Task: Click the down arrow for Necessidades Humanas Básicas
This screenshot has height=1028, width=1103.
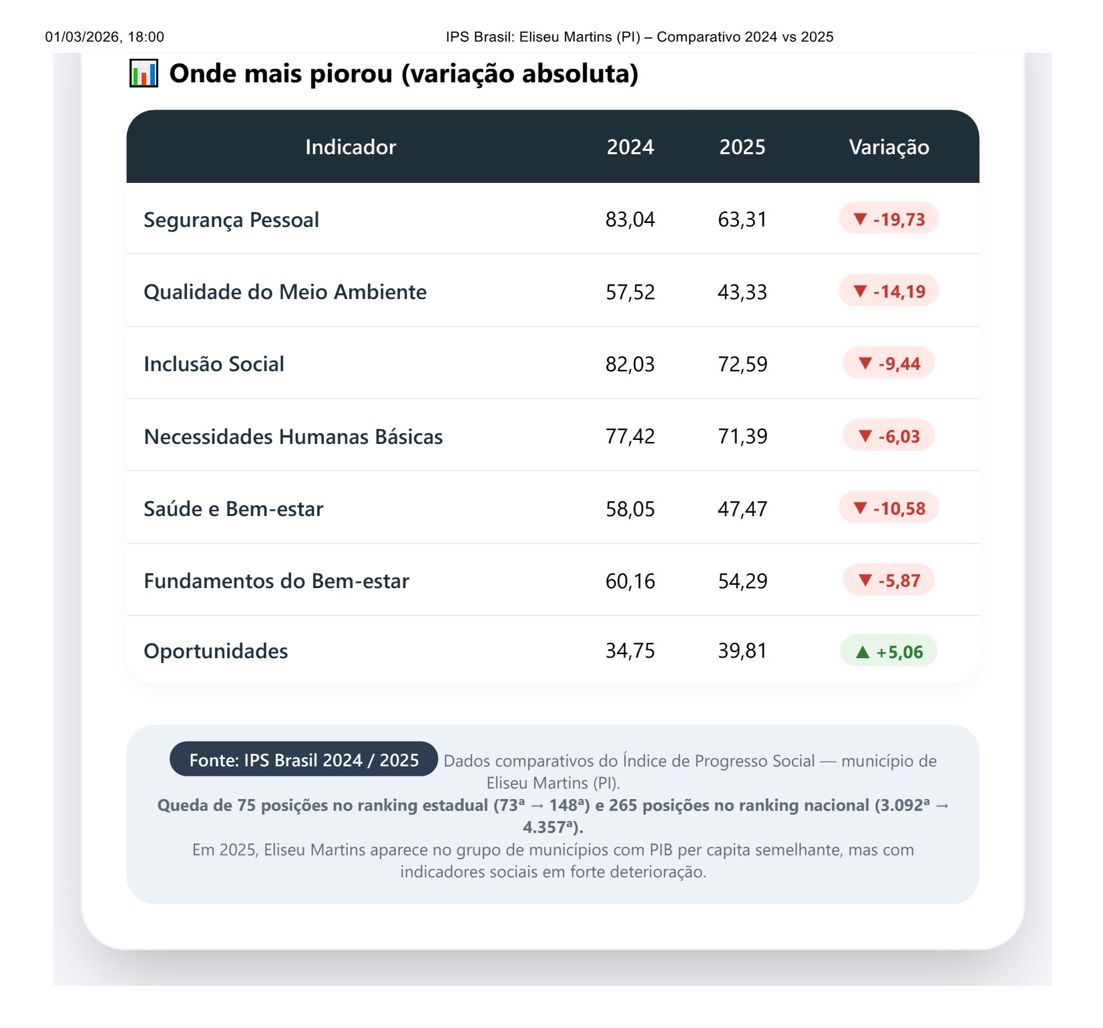Action: (x=865, y=436)
